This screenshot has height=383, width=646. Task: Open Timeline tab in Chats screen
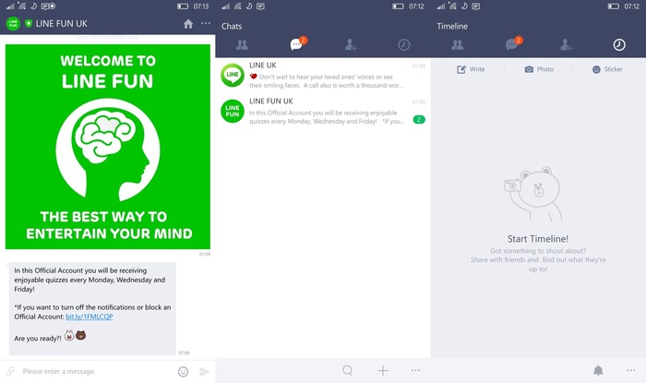404,44
